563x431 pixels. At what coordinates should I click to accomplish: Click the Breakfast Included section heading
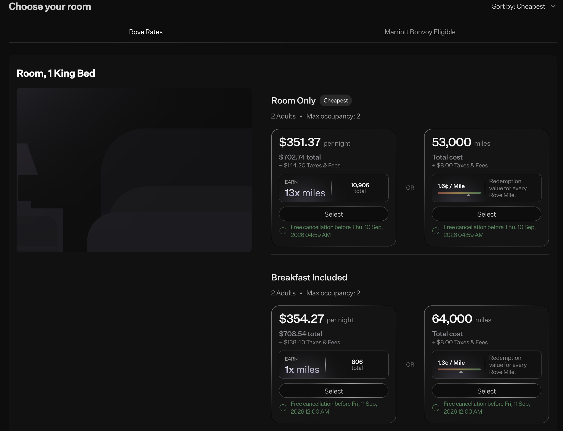click(x=309, y=277)
